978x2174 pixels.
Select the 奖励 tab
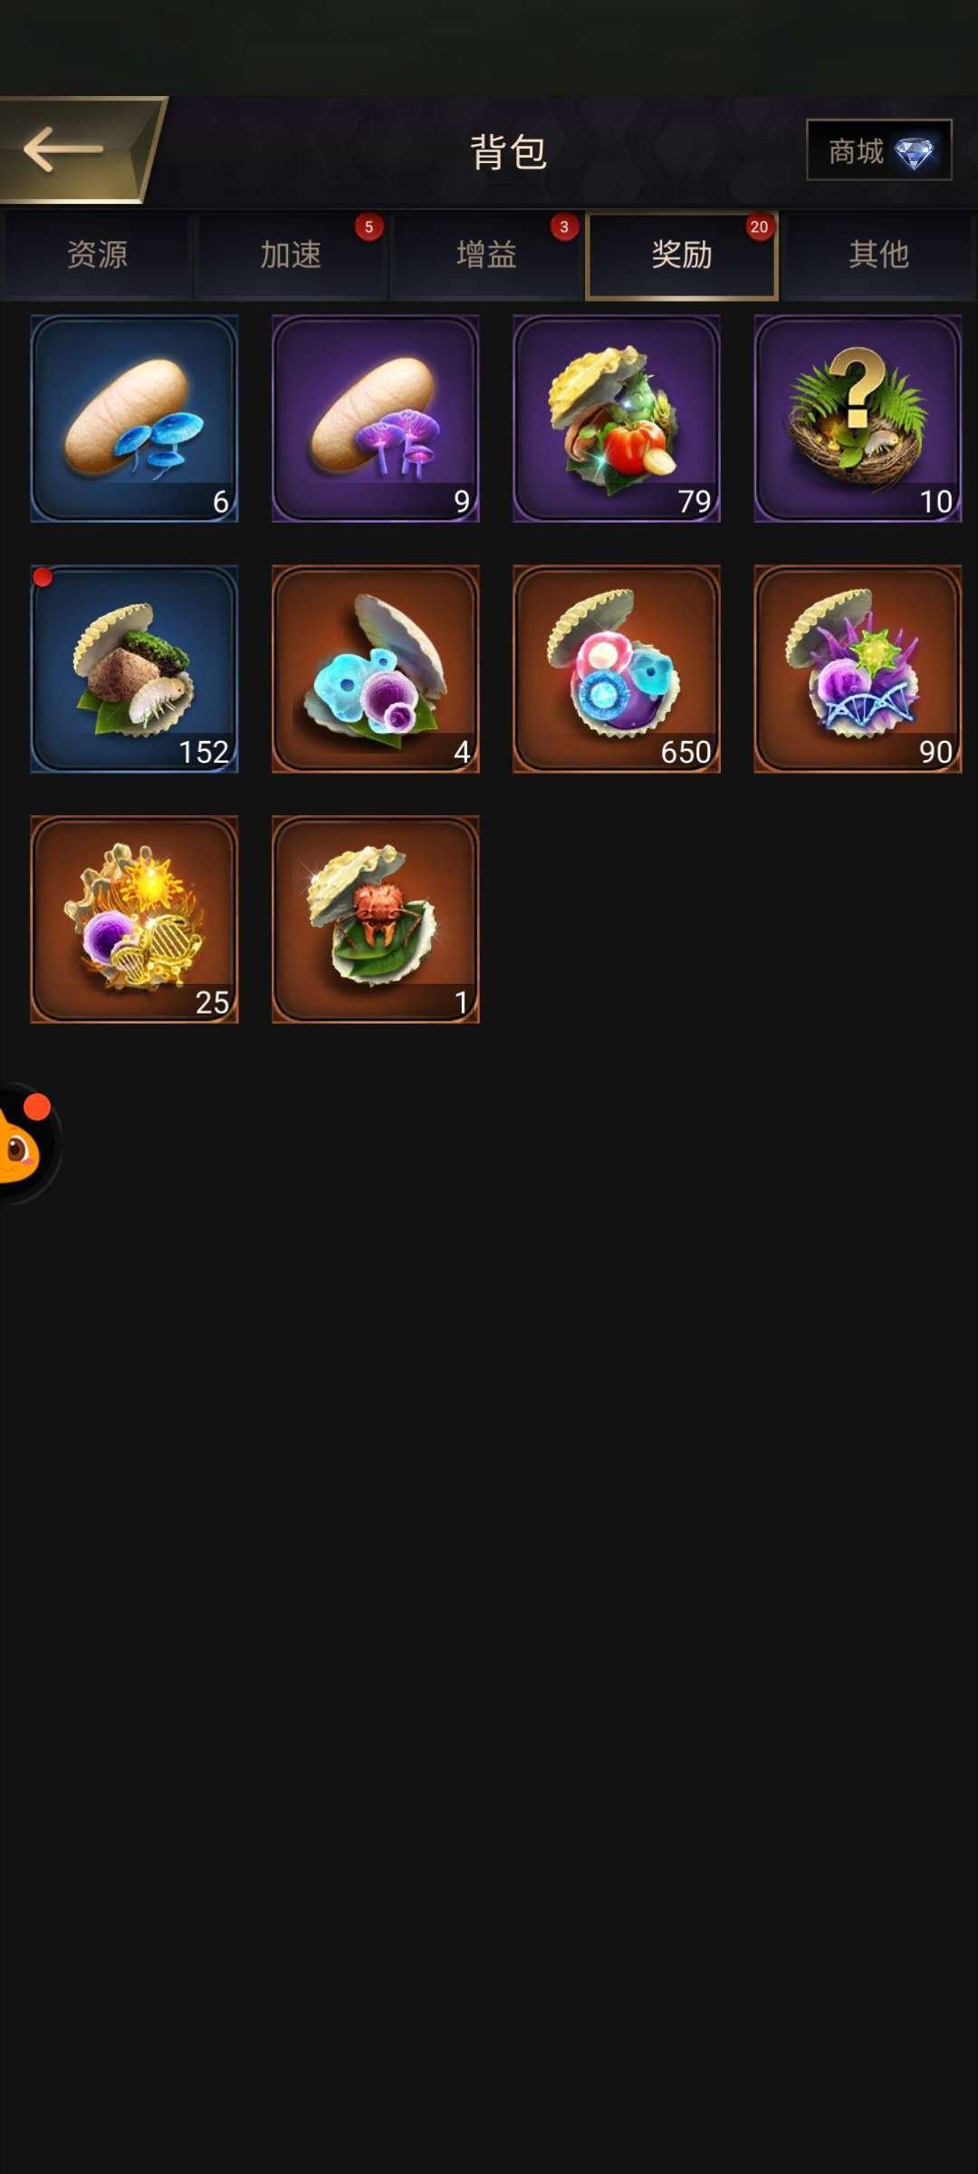(682, 255)
